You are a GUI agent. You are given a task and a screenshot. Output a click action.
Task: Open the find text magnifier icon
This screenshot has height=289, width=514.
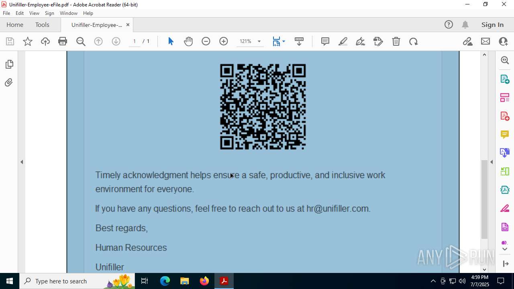pyautogui.click(x=81, y=41)
